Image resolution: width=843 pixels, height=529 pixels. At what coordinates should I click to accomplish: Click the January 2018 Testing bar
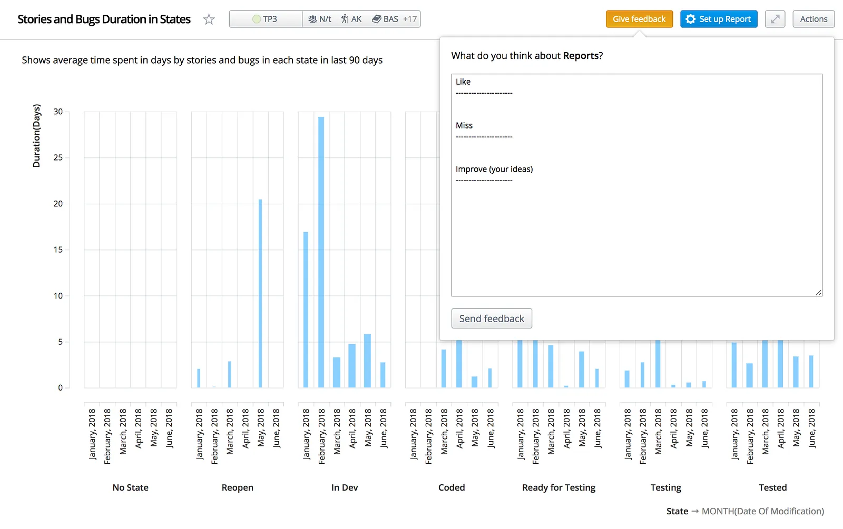(627, 379)
